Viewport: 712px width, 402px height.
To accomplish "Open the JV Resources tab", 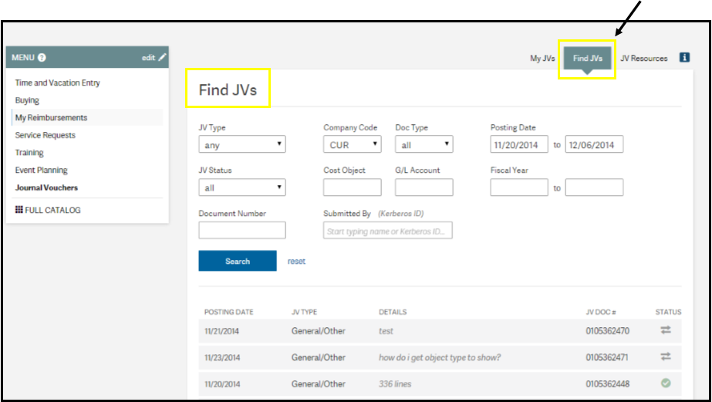I will coord(644,58).
